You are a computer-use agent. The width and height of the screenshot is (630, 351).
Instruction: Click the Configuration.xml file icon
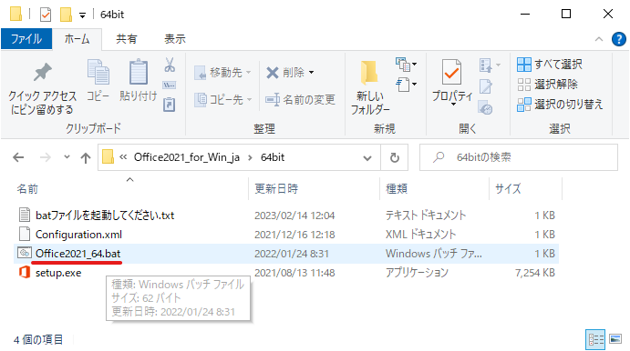point(25,234)
